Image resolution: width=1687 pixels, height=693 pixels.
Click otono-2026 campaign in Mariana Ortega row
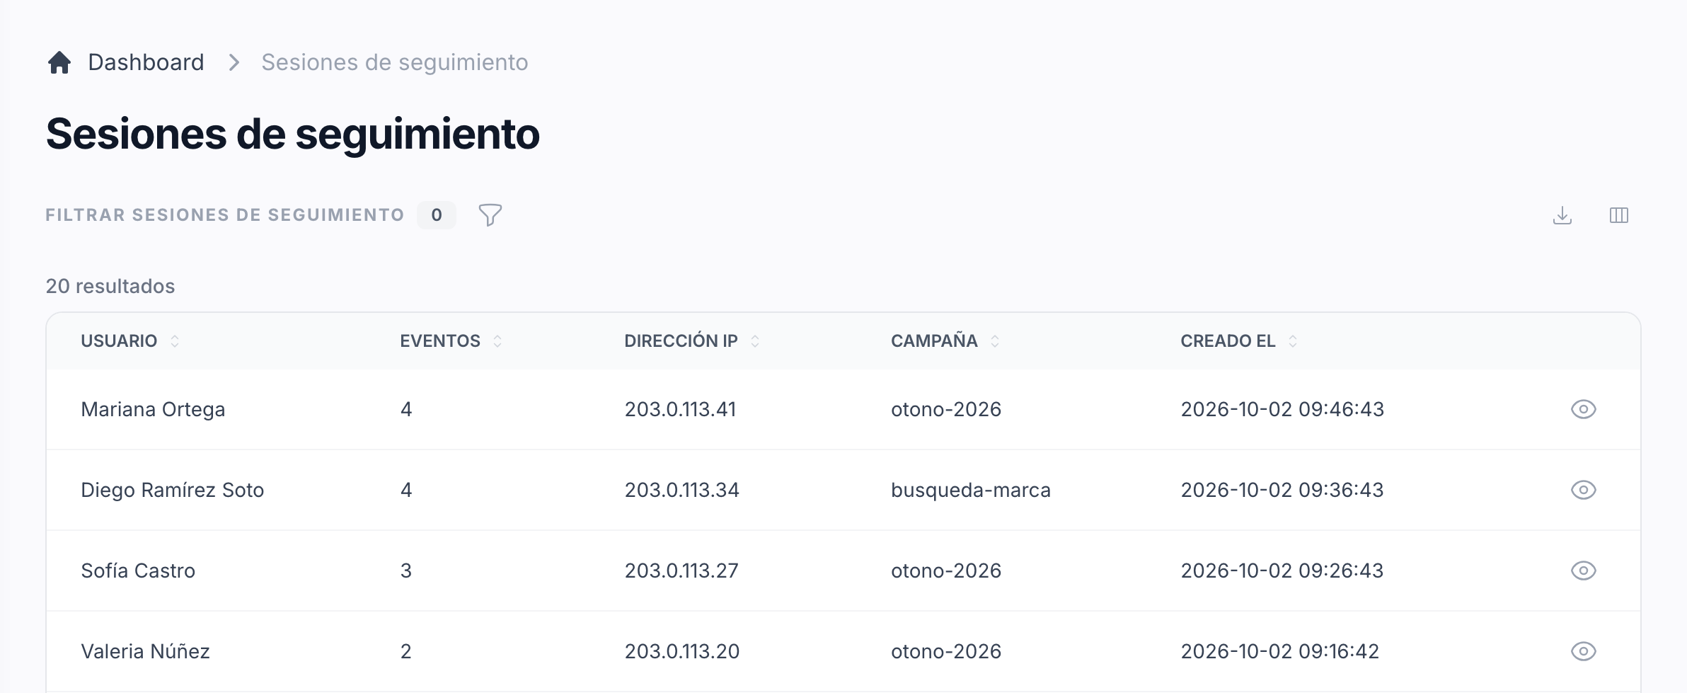(x=946, y=409)
